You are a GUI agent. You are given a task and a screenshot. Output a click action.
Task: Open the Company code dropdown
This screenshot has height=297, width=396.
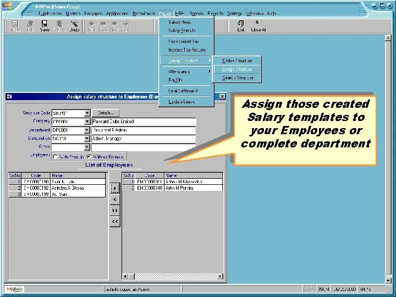tap(87, 122)
